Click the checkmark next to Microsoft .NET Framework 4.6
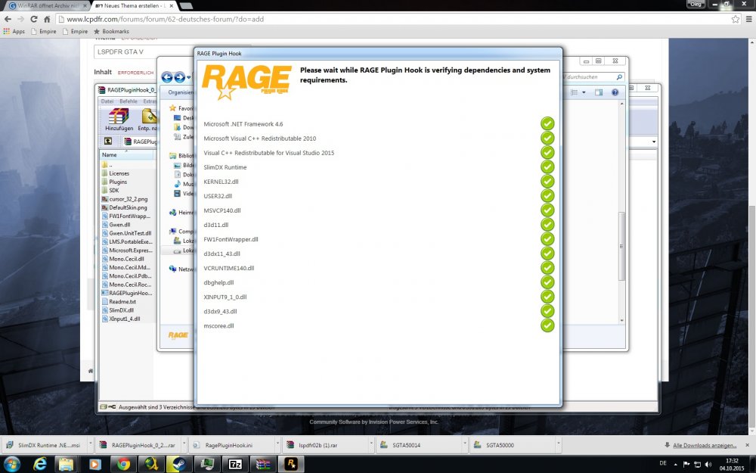This screenshot has height=473, width=756. pos(547,123)
